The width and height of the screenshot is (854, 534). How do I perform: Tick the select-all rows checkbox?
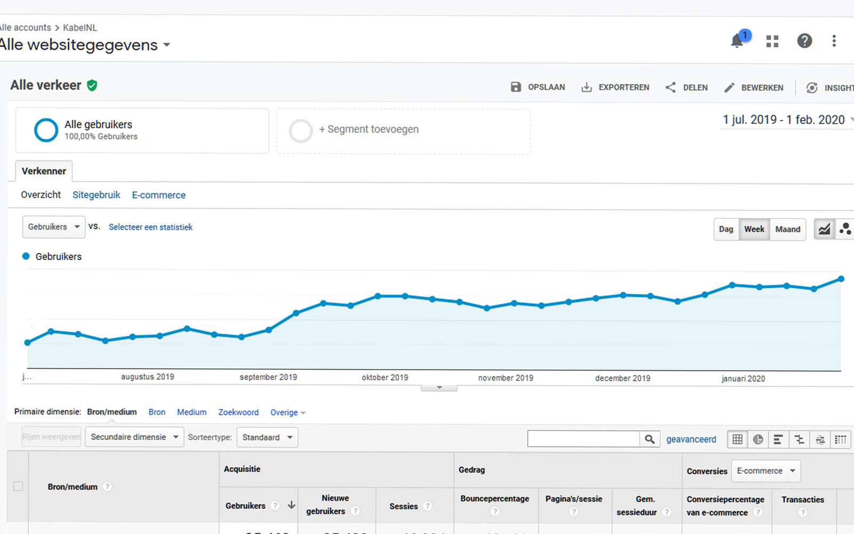point(18,486)
